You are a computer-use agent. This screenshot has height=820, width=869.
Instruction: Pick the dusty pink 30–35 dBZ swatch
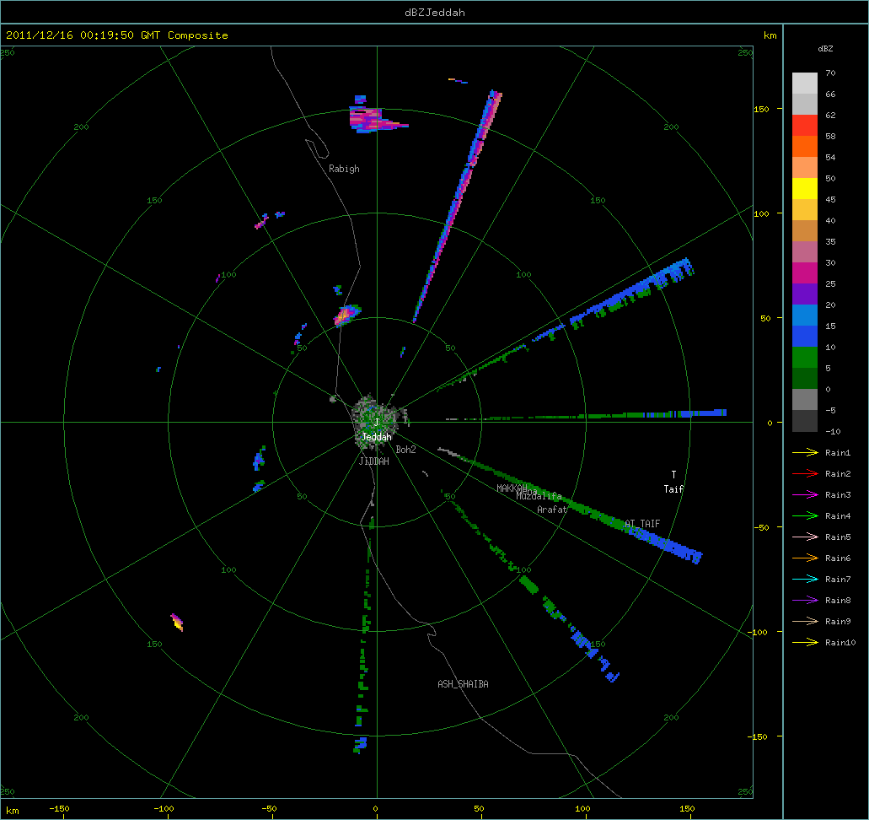click(805, 252)
